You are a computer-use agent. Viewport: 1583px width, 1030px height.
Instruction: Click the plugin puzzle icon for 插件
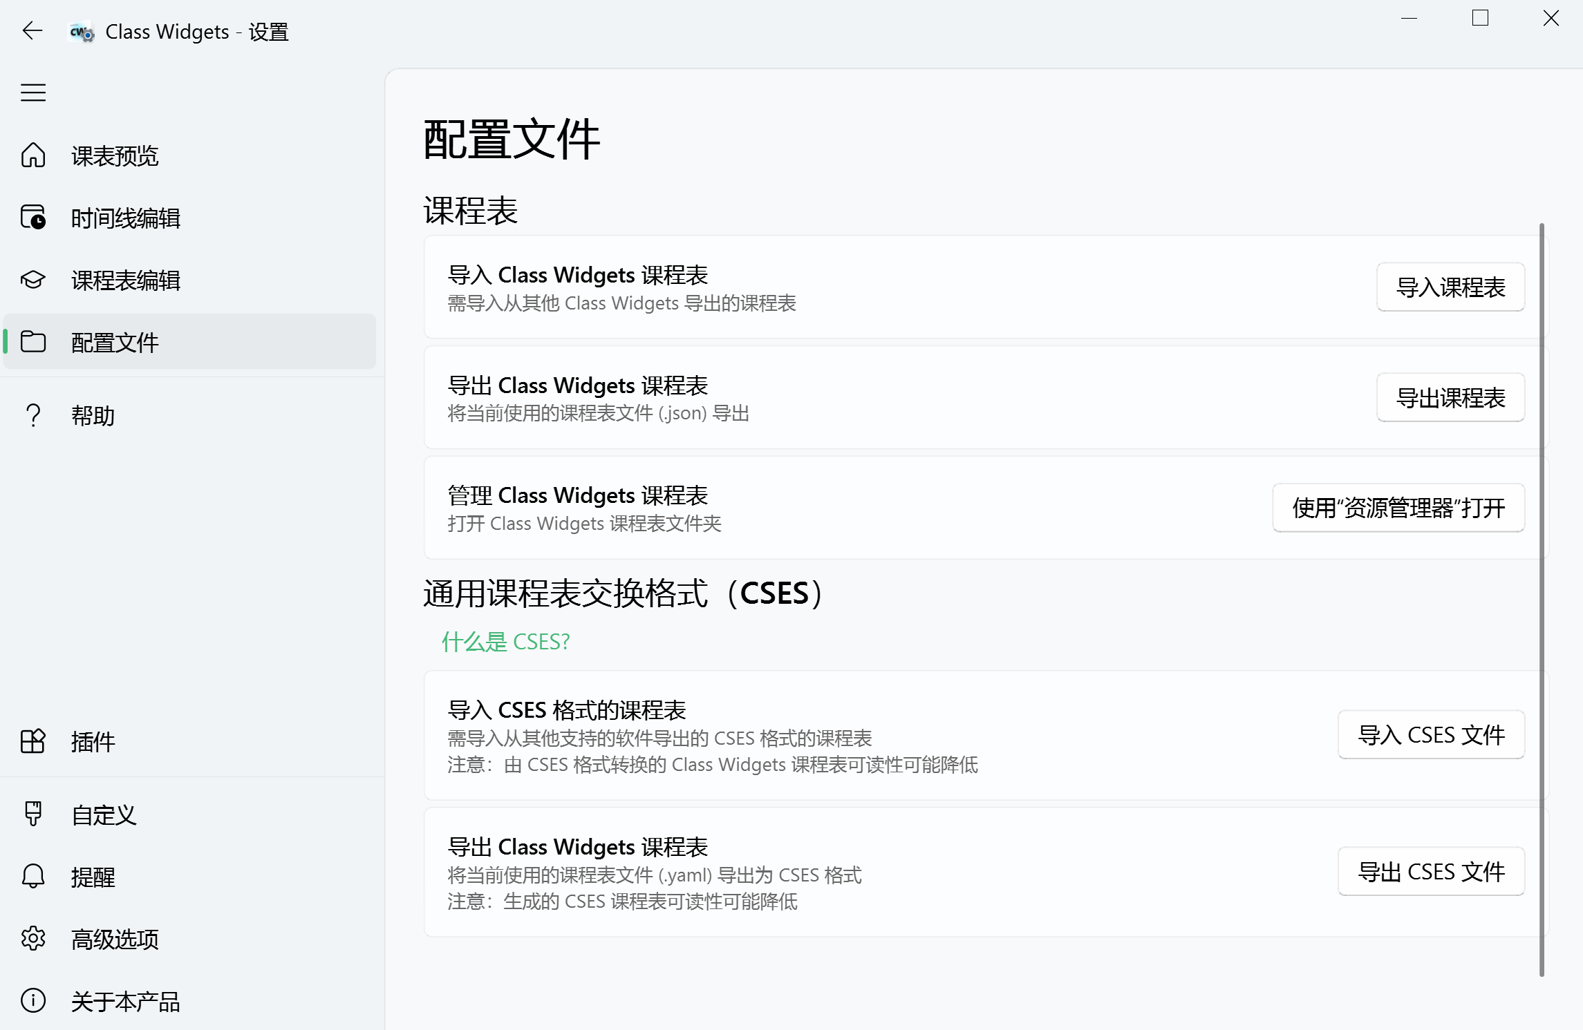tap(33, 741)
